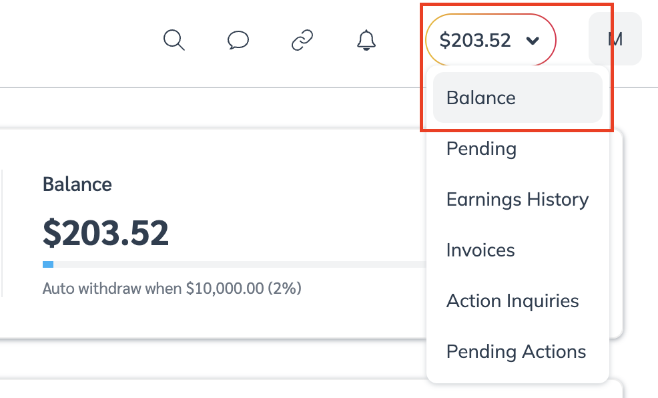Viewport: 658px width, 398px height.
Task: Choose Pending from the dropdown menu
Action: (481, 148)
